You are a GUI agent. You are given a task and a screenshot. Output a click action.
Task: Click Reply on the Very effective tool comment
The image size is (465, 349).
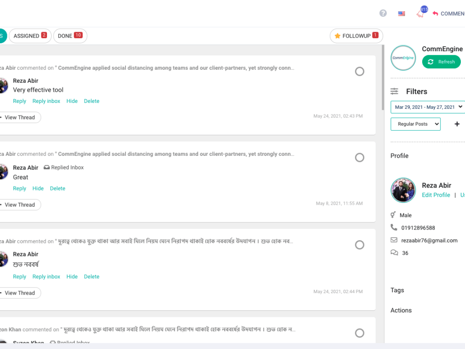tap(20, 101)
